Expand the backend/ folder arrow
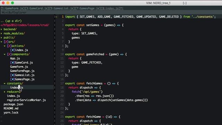The width and height of the screenshot is (222, 125). click(x=1, y=29)
